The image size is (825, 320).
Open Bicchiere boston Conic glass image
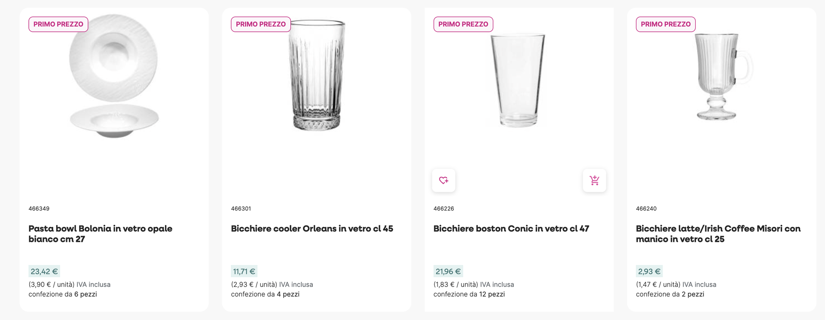(518, 81)
